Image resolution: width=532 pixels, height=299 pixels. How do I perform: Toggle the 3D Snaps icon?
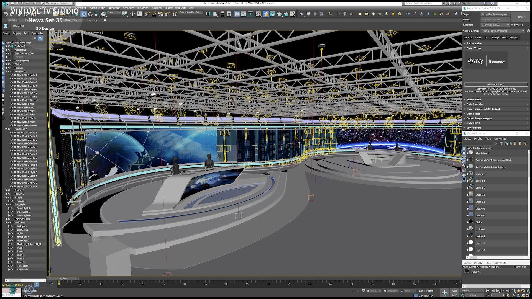147,14
